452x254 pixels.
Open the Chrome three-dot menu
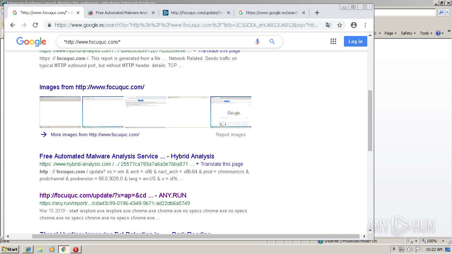[365, 25]
